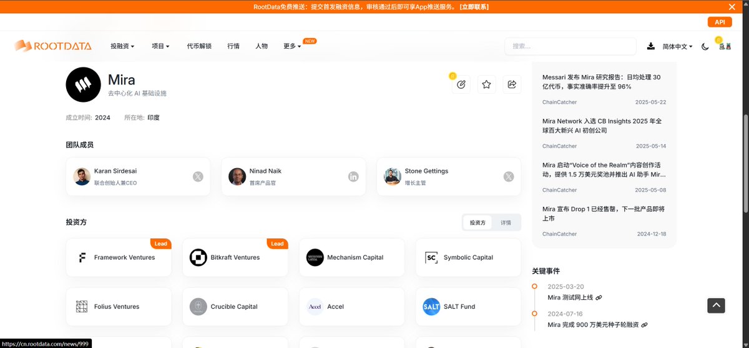Click the download app icon
This screenshot has height=348, width=749.
(651, 46)
